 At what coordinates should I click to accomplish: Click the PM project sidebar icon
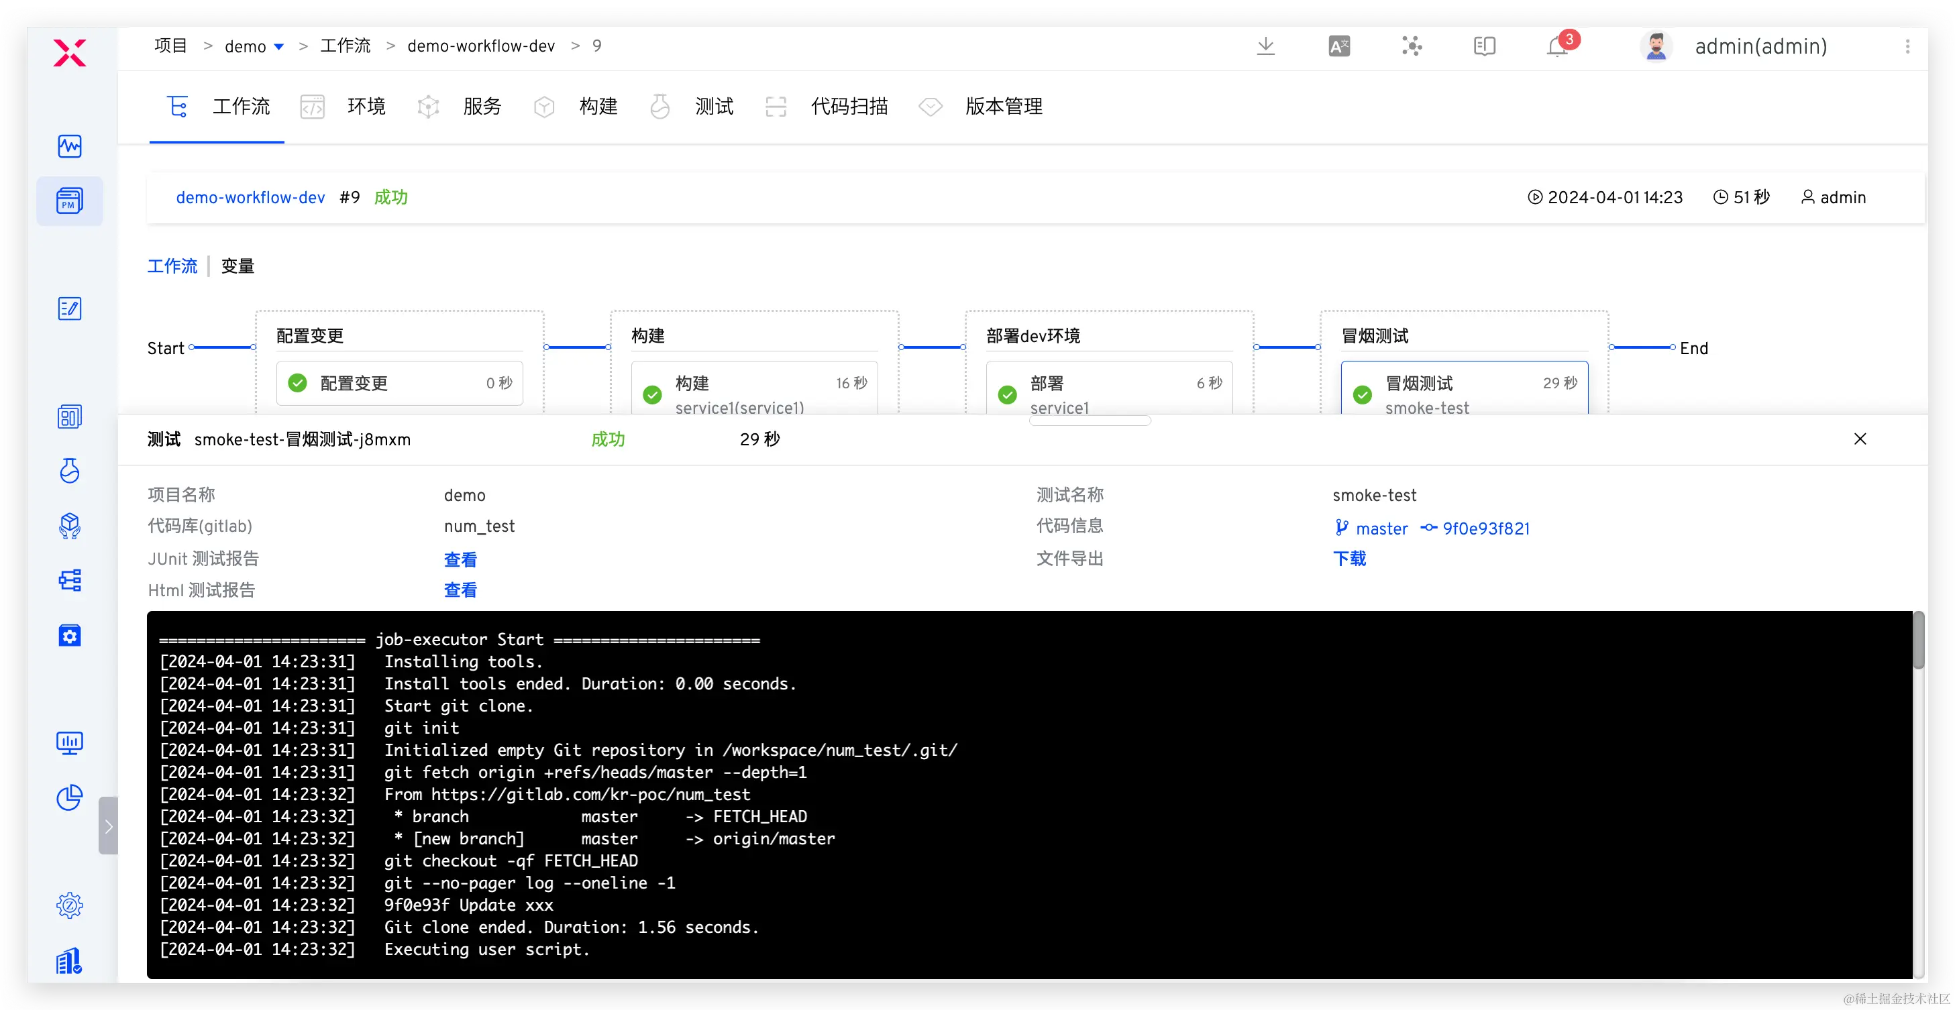pyautogui.click(x=69, y=201)
